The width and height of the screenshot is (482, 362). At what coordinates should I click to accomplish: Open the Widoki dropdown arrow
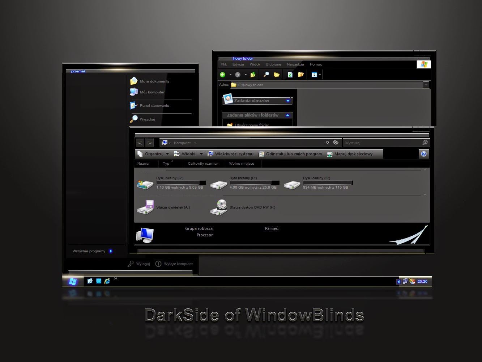tap(201, 154)
